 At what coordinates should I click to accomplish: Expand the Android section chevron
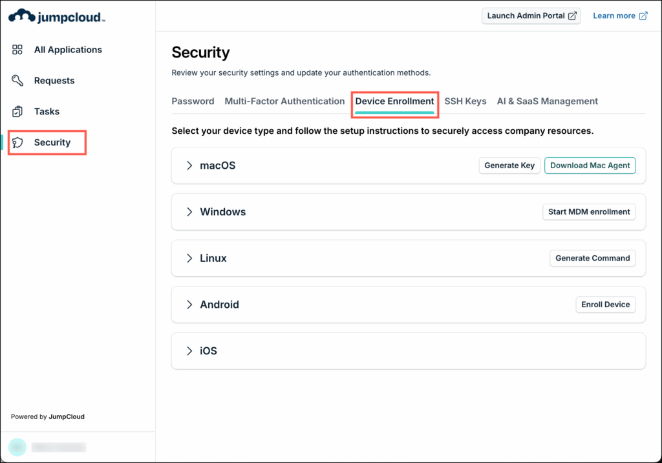pos(189,305)
